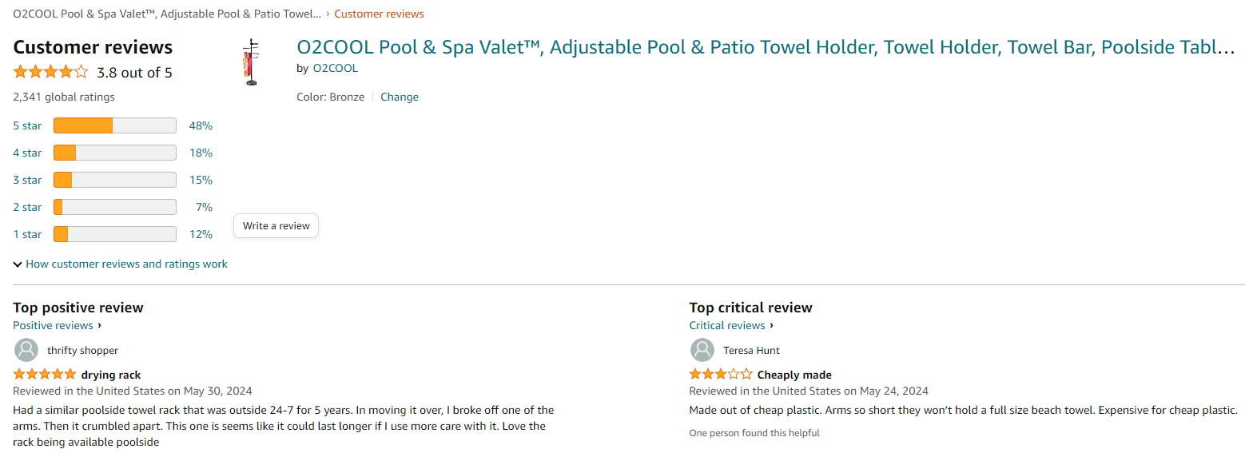Screen dimensions: 1245x453
Task: Show 1 star reviews via 12% link
Action: [x=201, y=234]
